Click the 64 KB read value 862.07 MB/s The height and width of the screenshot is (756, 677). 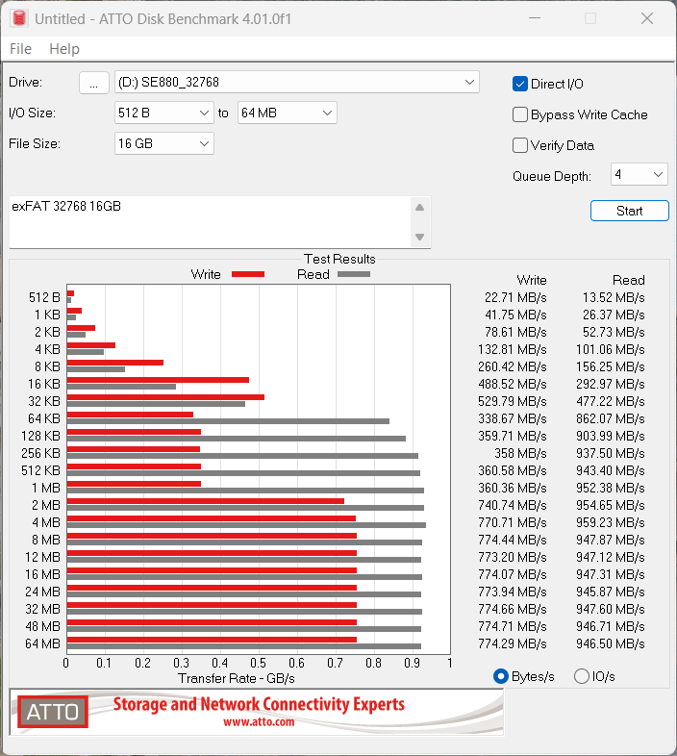click(611, 419)
